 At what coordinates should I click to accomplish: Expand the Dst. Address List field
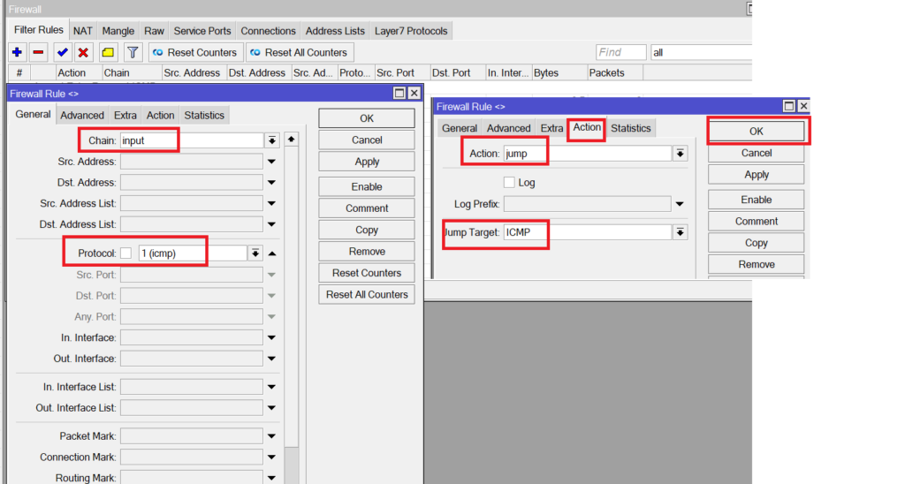[x=271, y=223]
